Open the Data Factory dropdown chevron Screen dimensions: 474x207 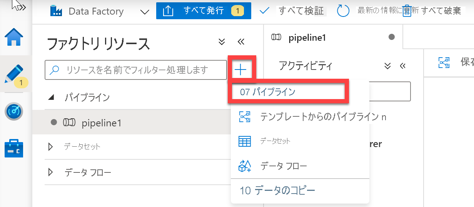coord(145,12)
